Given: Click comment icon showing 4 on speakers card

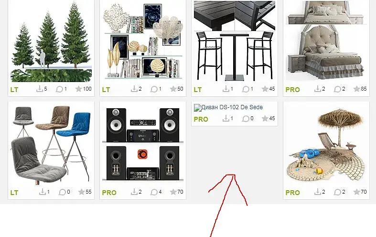Looking at the screenshot, I should (154, 192).
